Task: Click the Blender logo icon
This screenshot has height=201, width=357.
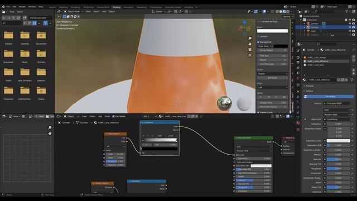Action: [x=3, y=7]
